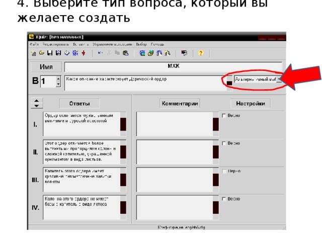This screenshot has width=322, height=241.
Task: Click the comment field for answer III
Action: coord(175,180)
